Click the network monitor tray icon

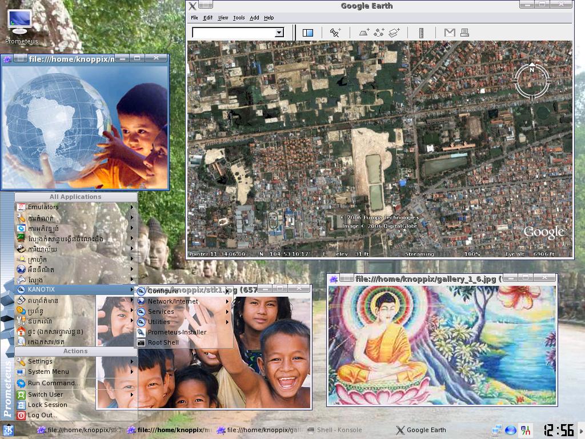[x=496, y=430]
